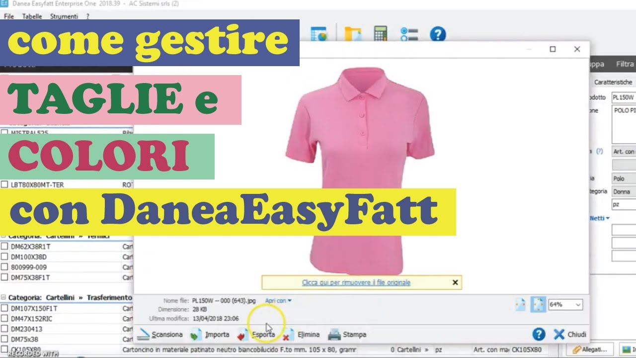The height and width of the screenshot is (358, 636).
Task: Open the pz unit dropdown
Action: (624, 204)
